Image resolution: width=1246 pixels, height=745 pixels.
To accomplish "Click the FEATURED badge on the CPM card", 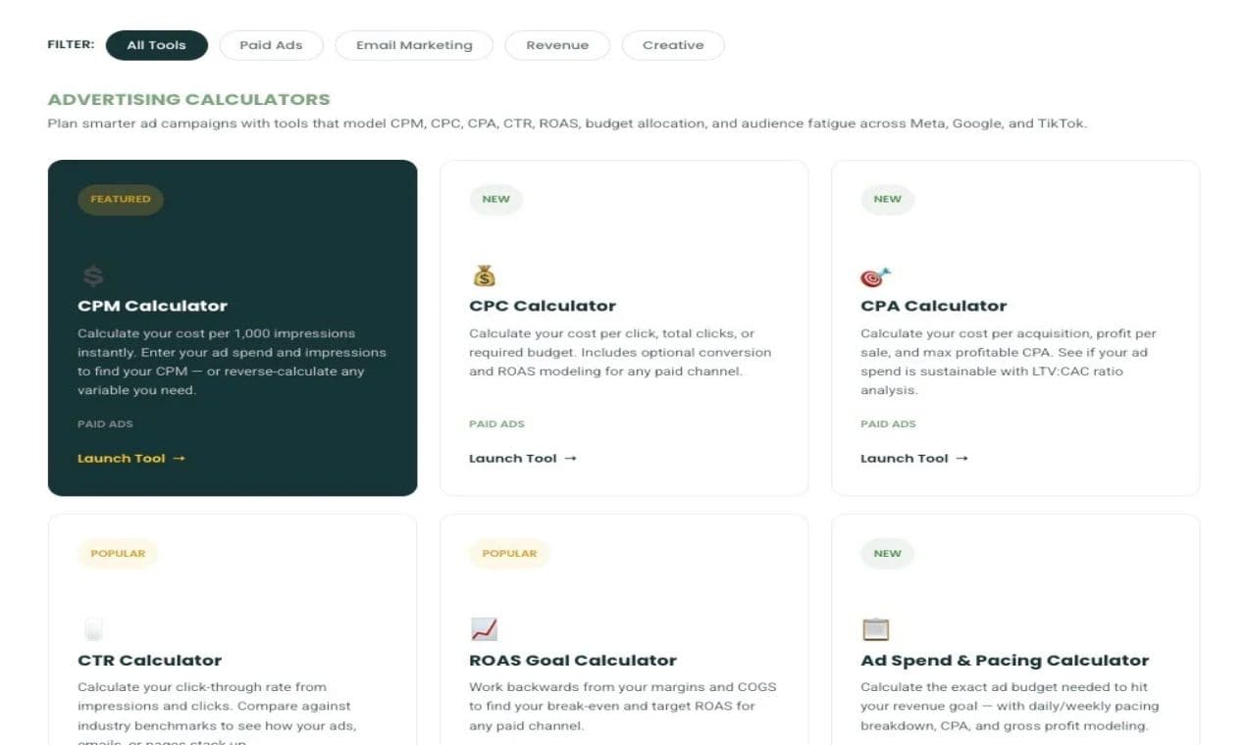I will (120, 199).
